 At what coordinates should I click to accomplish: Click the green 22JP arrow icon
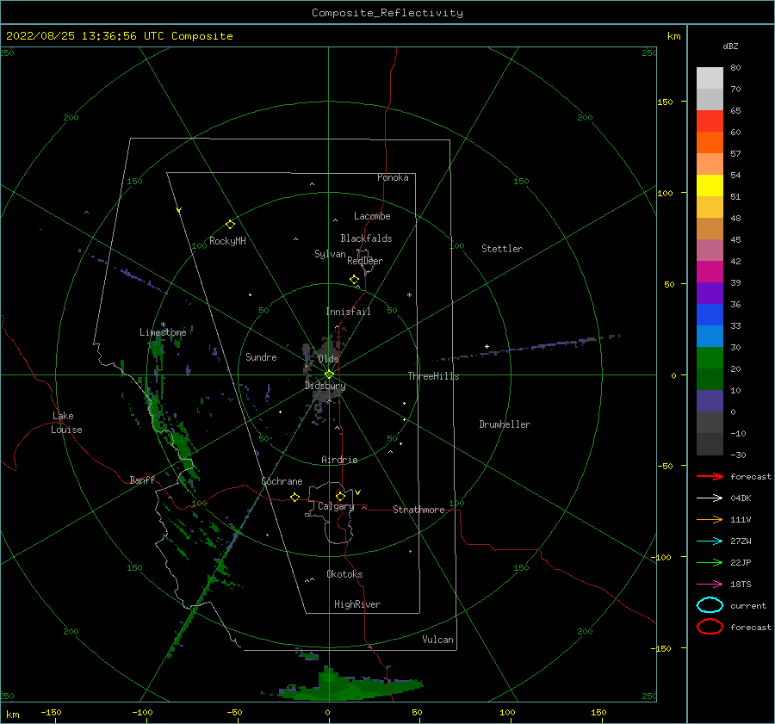710,562
